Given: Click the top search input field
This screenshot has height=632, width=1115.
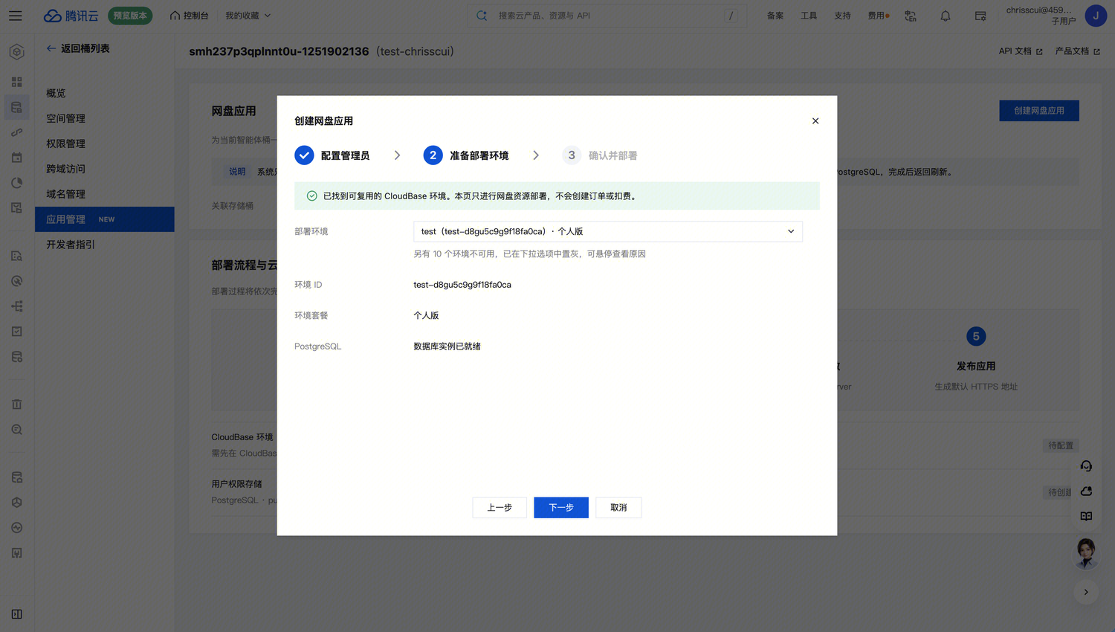Looking at the screenshot, I should 606,16.
